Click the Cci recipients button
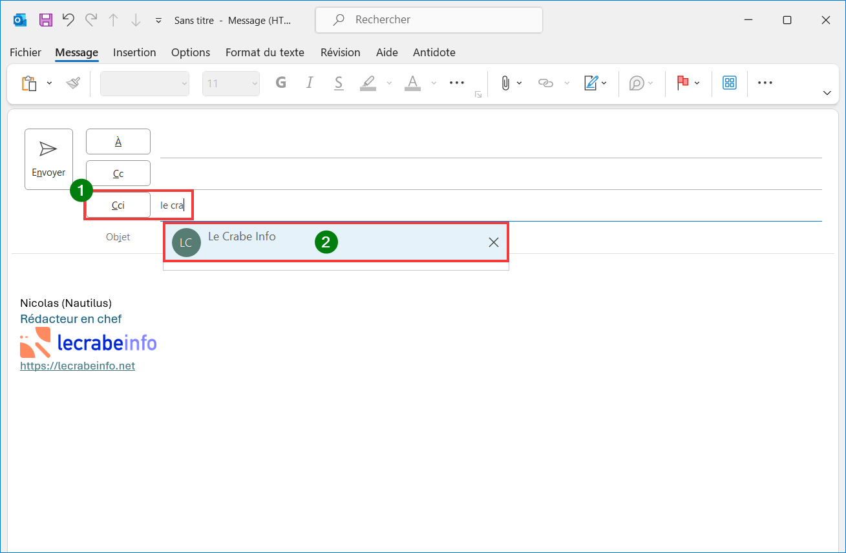 [x=118, y=205]
